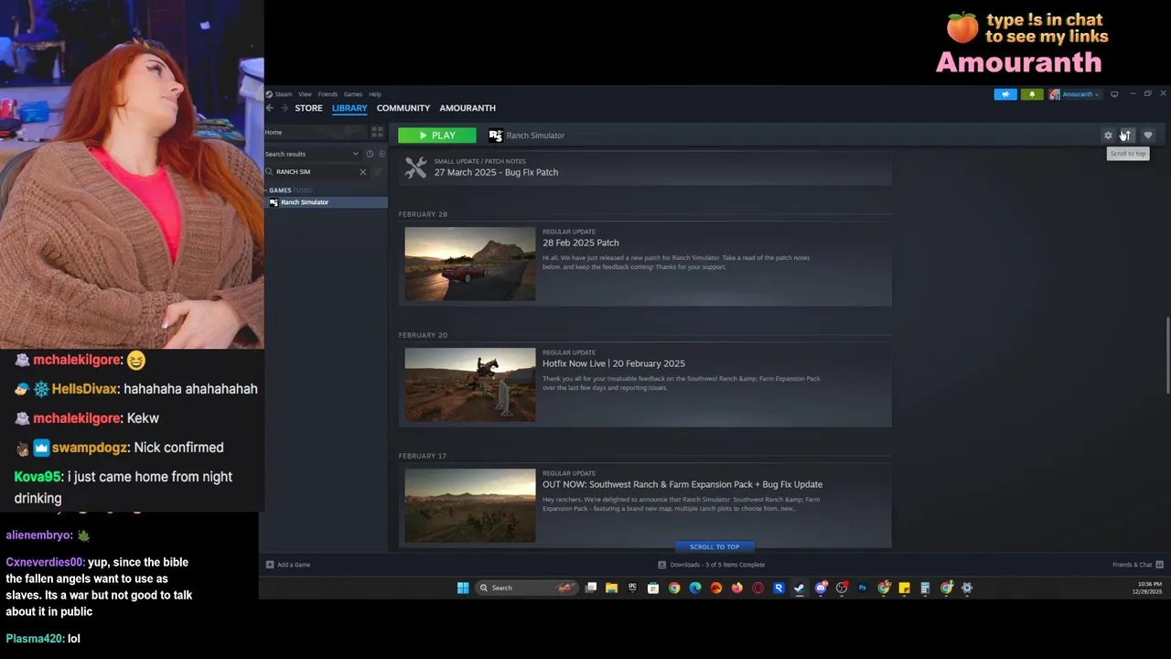Open Firefox from taskbar
The image size is (1171, 659).
coord(736,588)
